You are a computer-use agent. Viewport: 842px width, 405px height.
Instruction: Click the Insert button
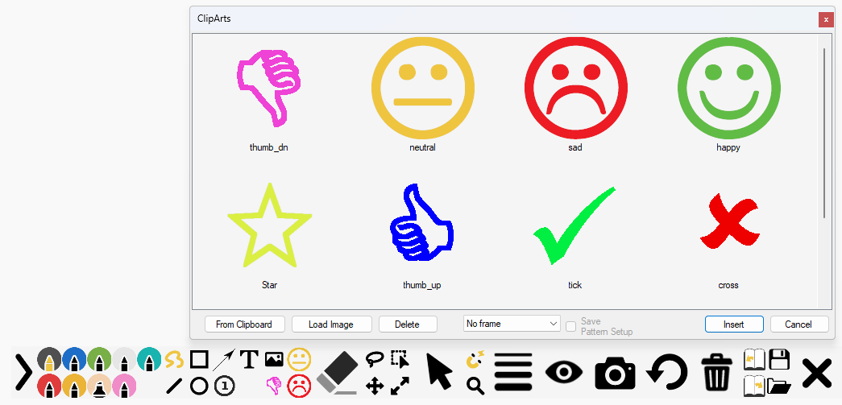point(733,324)
